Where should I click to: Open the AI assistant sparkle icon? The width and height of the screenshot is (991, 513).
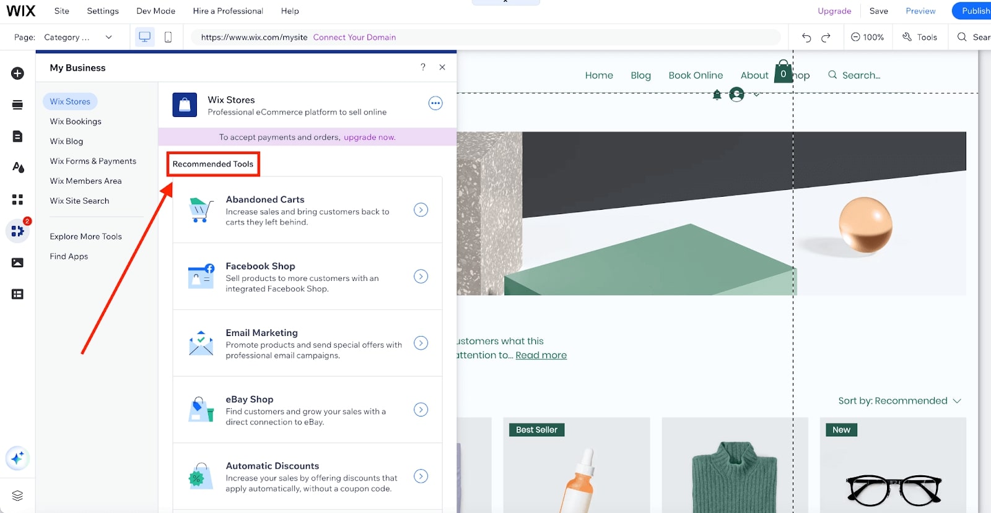point(17,459)
